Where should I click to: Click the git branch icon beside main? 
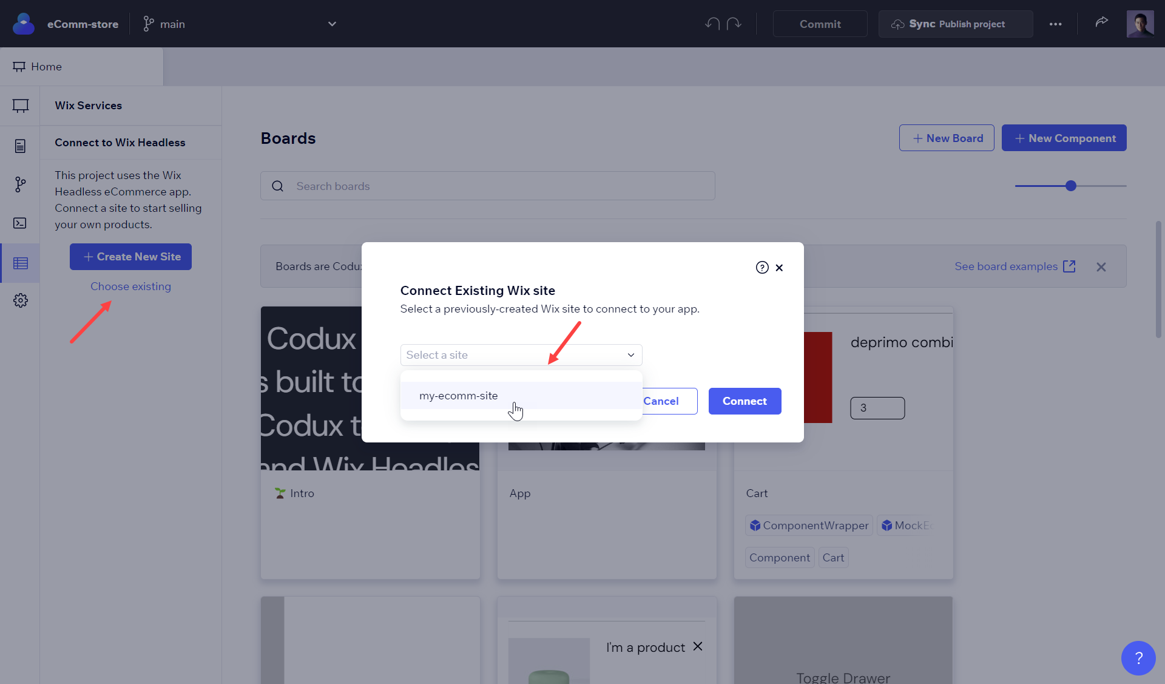coord(148,24)
